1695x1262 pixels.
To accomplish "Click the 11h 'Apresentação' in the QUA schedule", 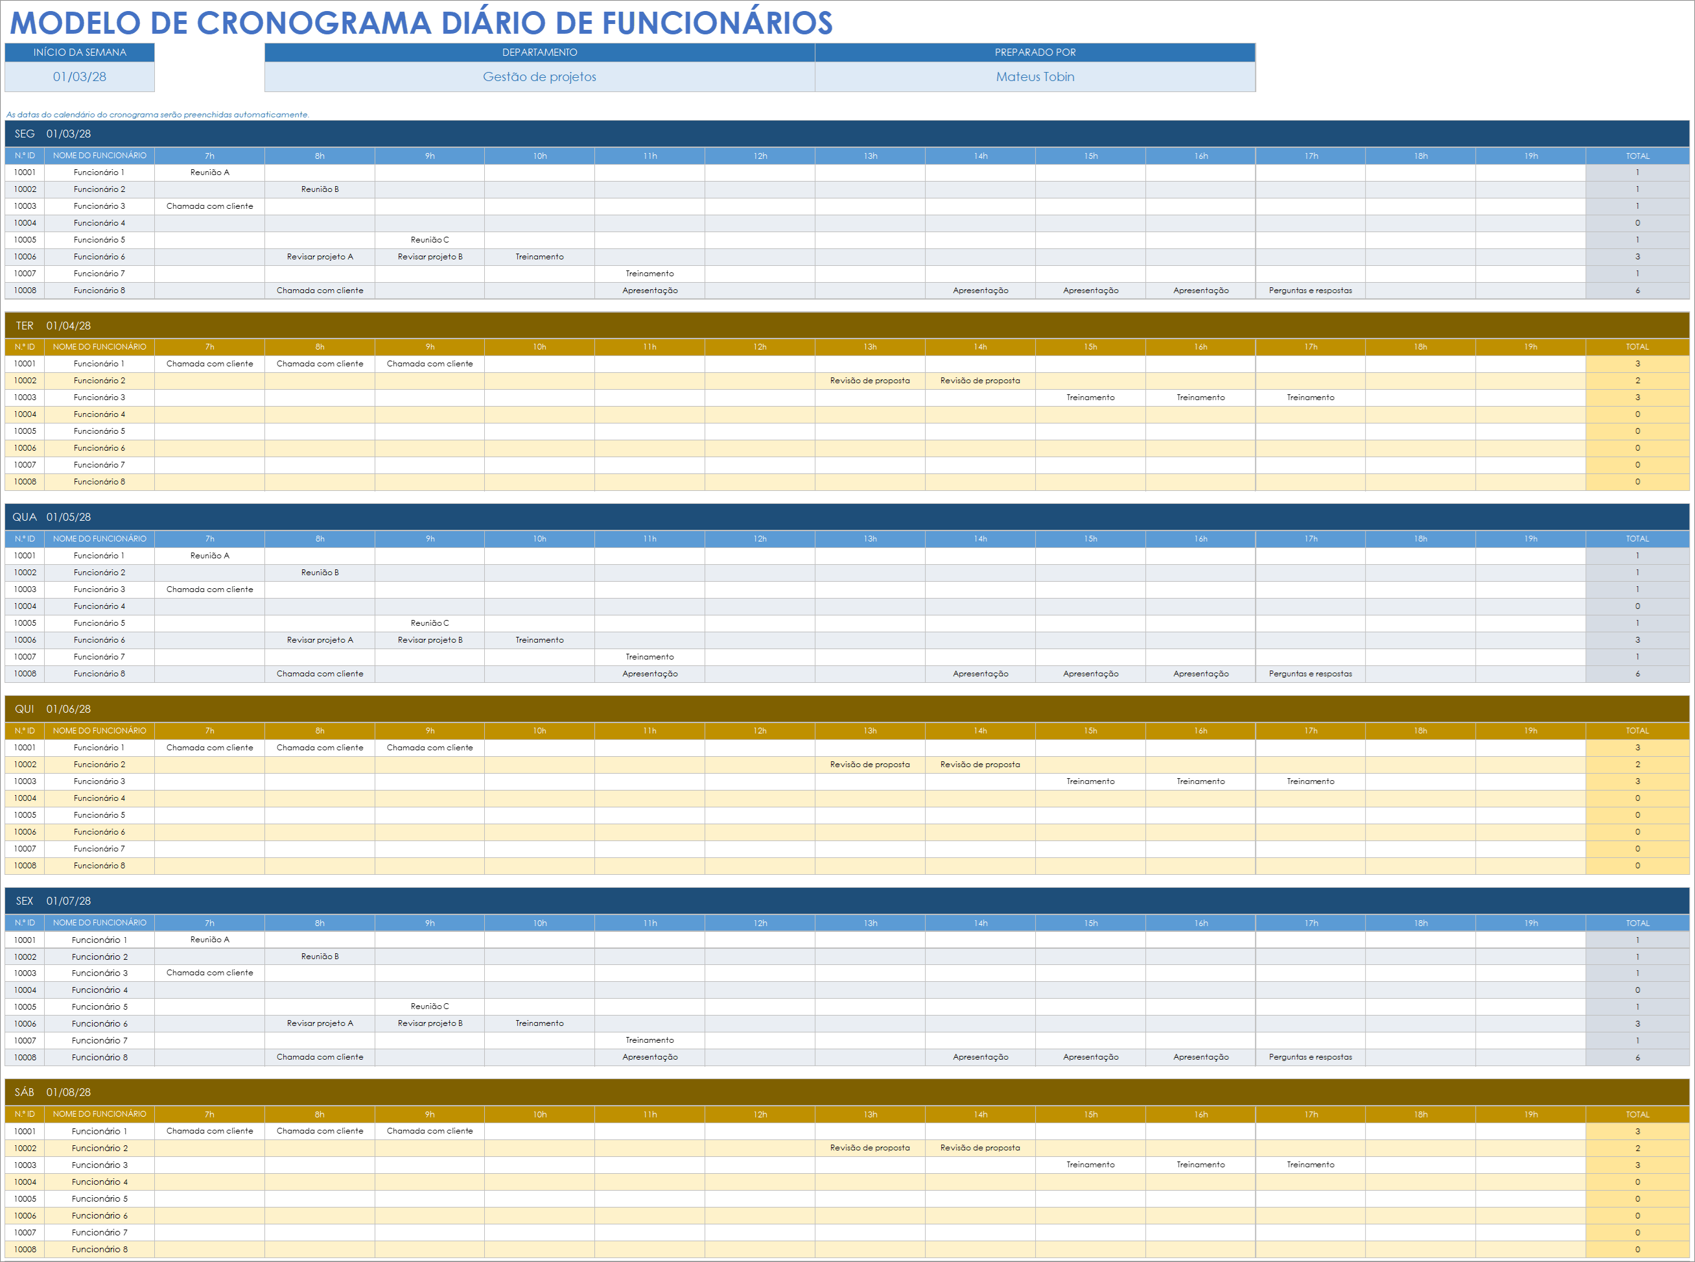I will (649, 674).
